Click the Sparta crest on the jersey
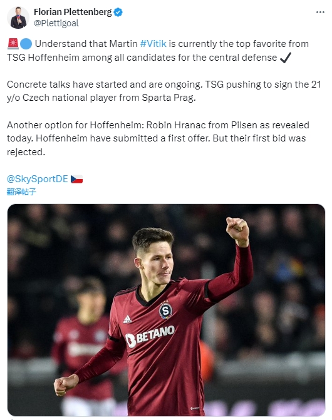Viewport: 332px width, 420px height. [165, 310]
